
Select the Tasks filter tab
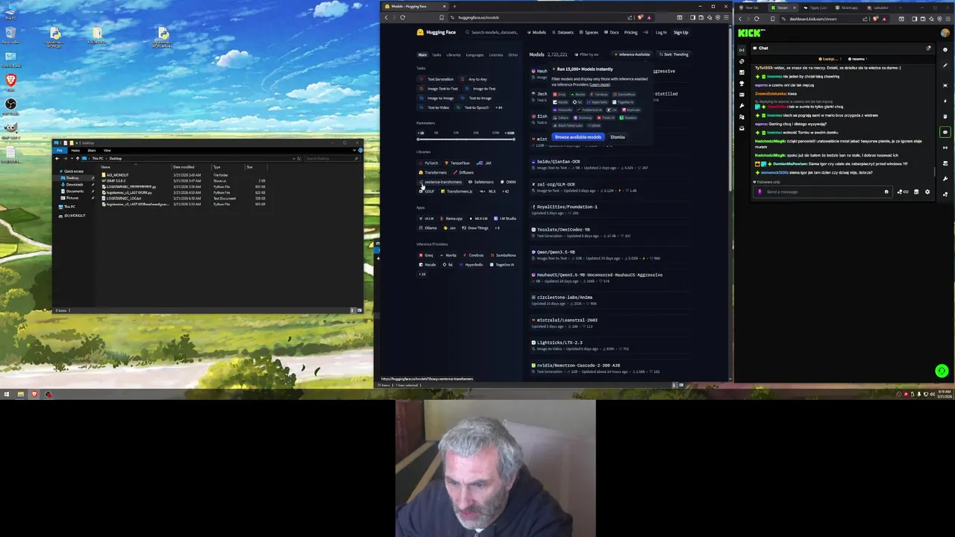436,54
